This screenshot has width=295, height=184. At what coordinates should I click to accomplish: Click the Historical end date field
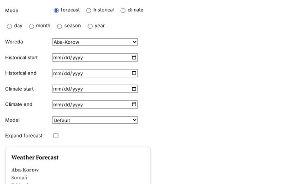point(88,73)
